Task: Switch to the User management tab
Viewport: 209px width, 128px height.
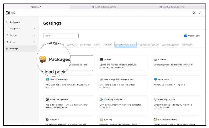Action: click(170, 45)
